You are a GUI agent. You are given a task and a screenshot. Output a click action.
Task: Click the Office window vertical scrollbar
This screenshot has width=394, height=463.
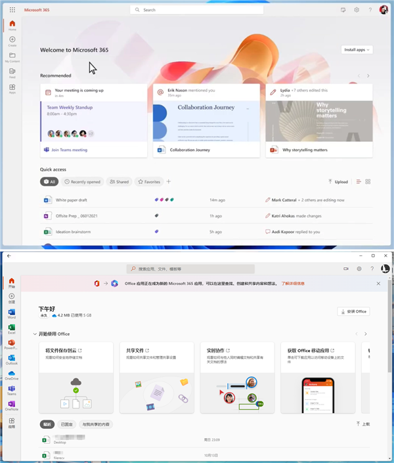389,326
